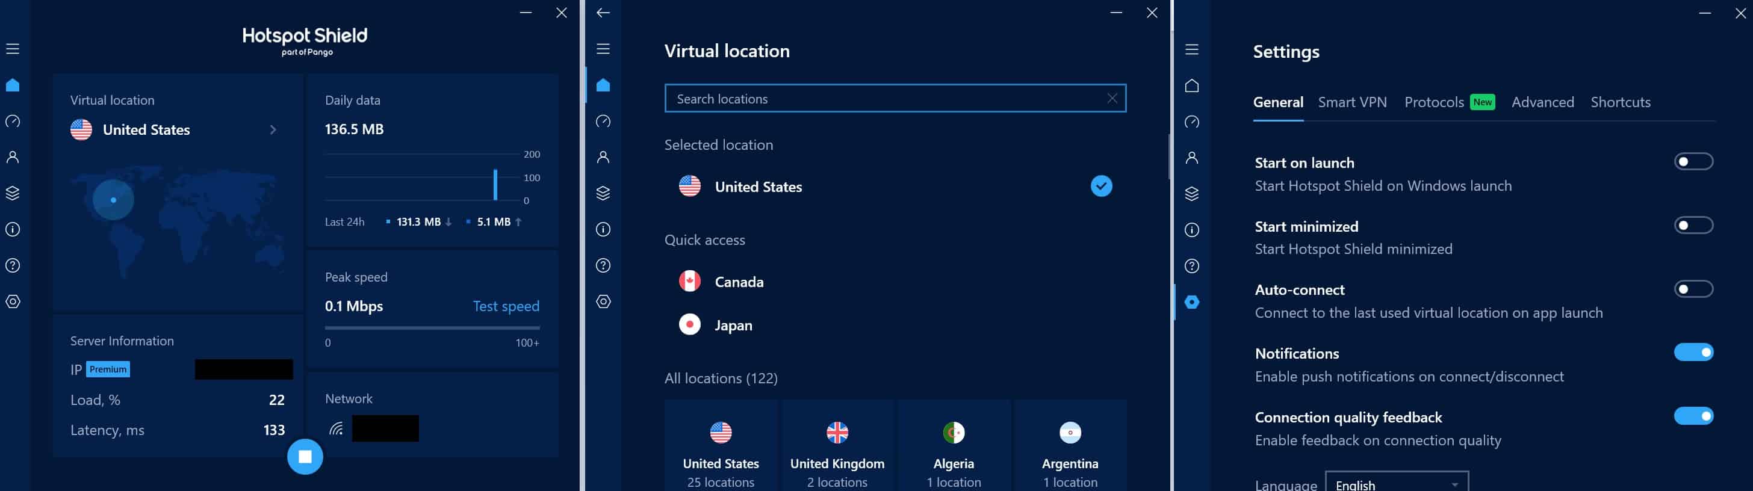Open info icon in Settings window sidebar
This screenshot has width=1753, height=491.
pos(1191,230)
